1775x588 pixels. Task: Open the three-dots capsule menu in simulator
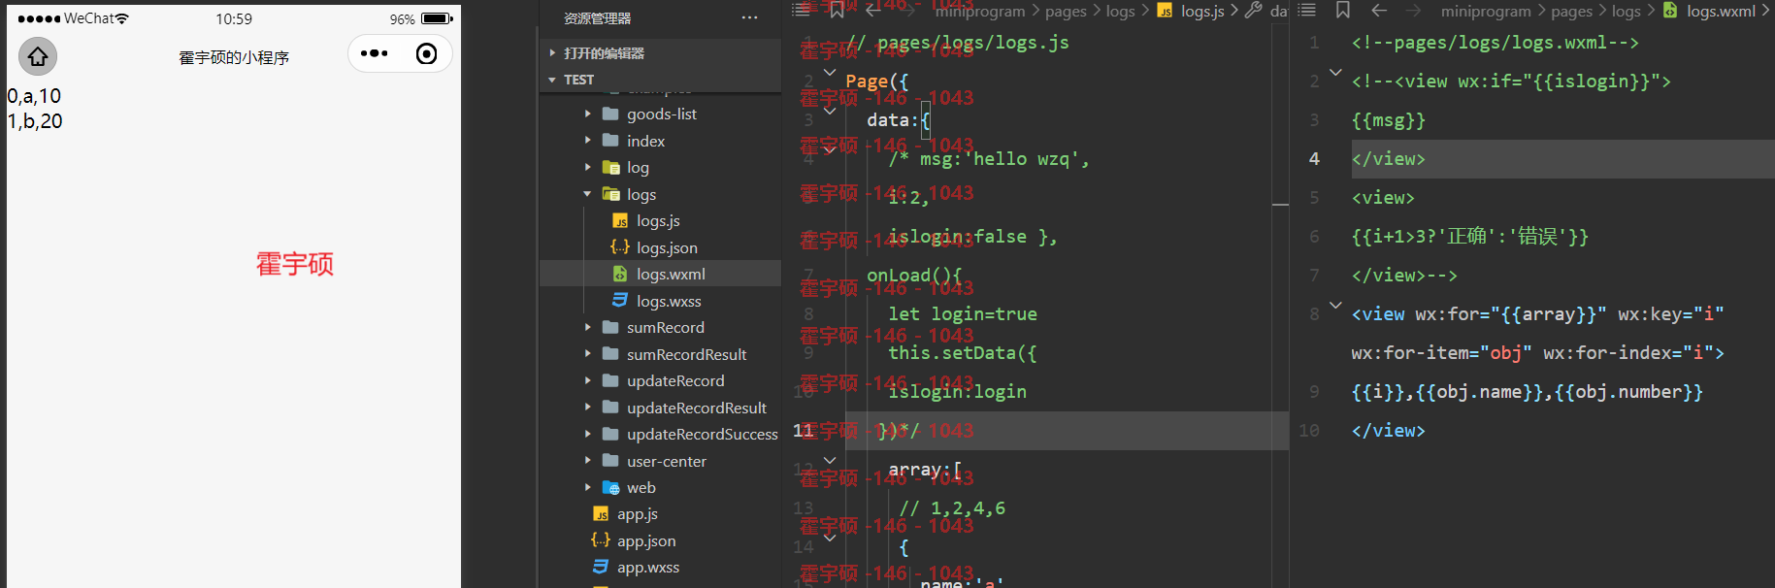point(375,53)
